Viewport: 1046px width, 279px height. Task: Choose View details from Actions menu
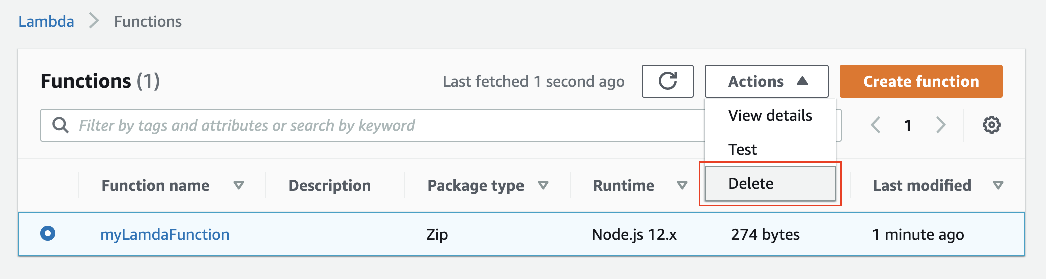(770, 115)
